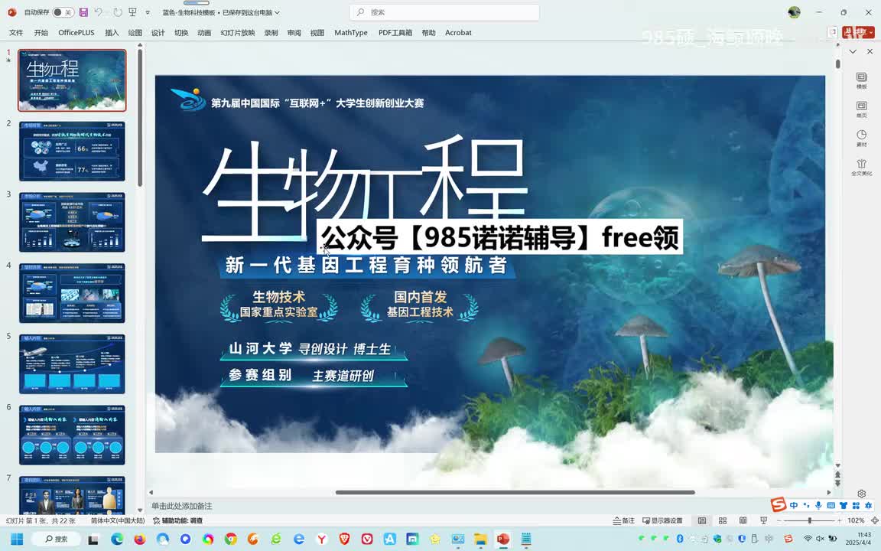This screenshot has height=551, width=881.
Task: Switch to Slide Sorter view icon
Action: click(x=723, y=520)
